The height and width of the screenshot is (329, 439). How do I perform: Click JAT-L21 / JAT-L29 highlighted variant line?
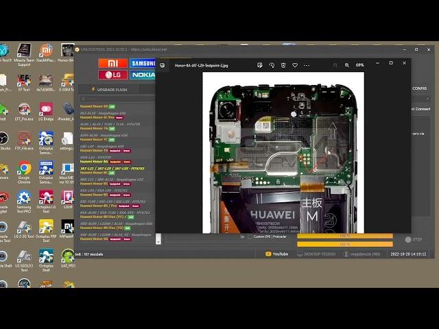112,169
